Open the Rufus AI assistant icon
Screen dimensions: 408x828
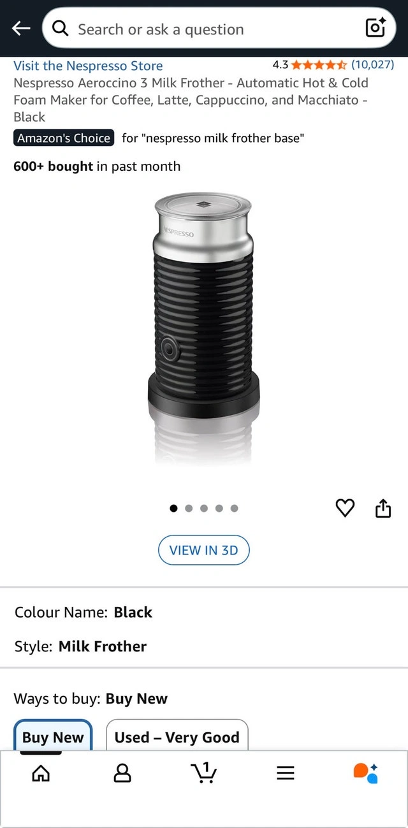point(366,773)
